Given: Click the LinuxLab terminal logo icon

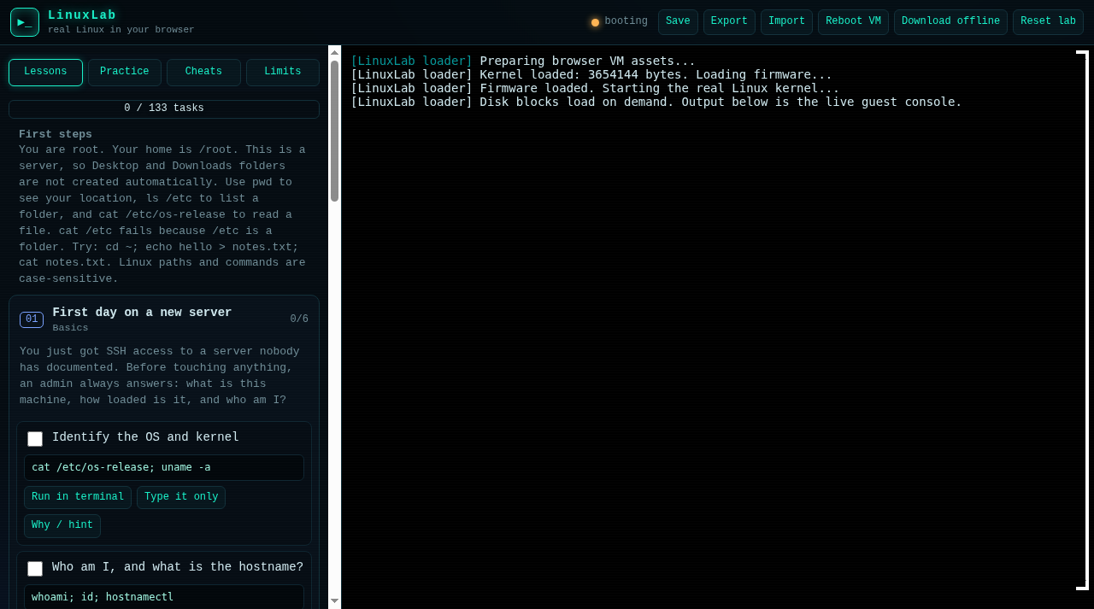Looking at the screenshot, I should pos(25,22).
